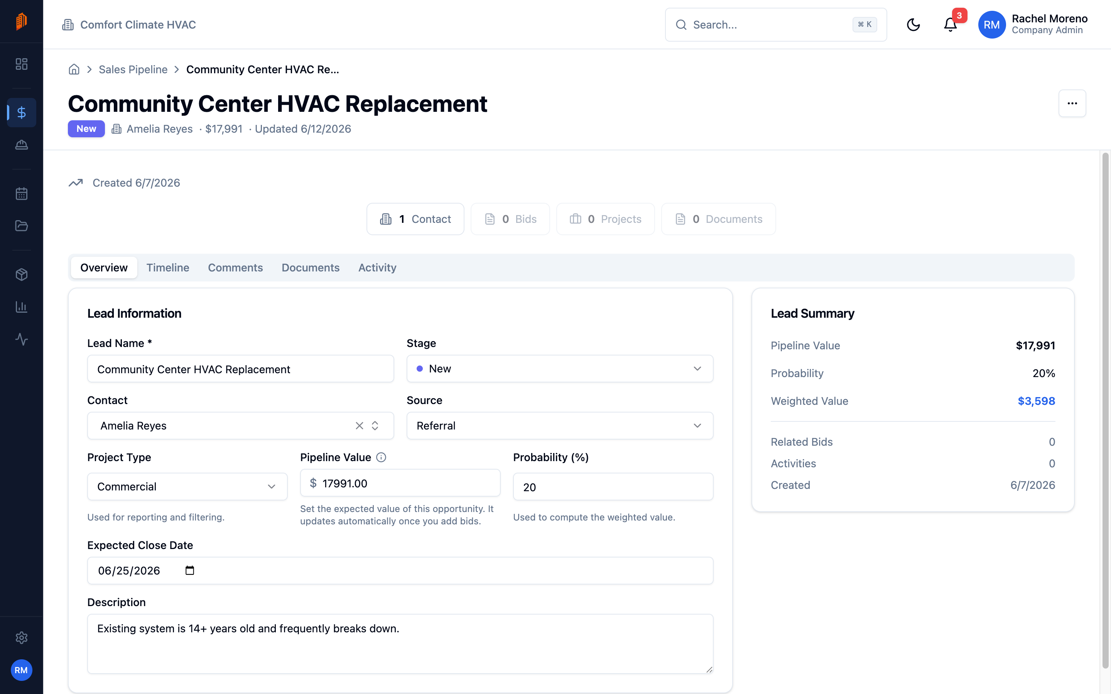
Task: Open the Project Type dropdown showing Commercial
Action: point(187,487)
